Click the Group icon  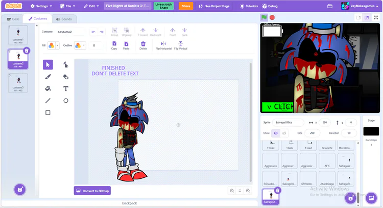point(114,32)
